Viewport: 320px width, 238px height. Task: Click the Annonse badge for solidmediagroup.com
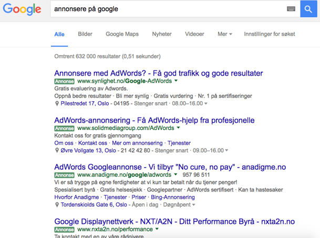pyautogui.click(x=64, y=128)
